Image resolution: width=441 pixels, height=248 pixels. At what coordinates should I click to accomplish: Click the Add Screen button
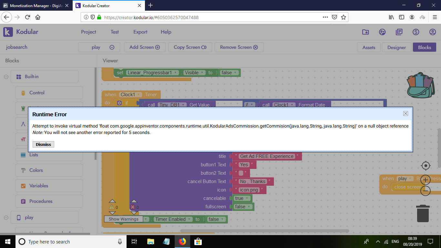(x=145, y=47)
